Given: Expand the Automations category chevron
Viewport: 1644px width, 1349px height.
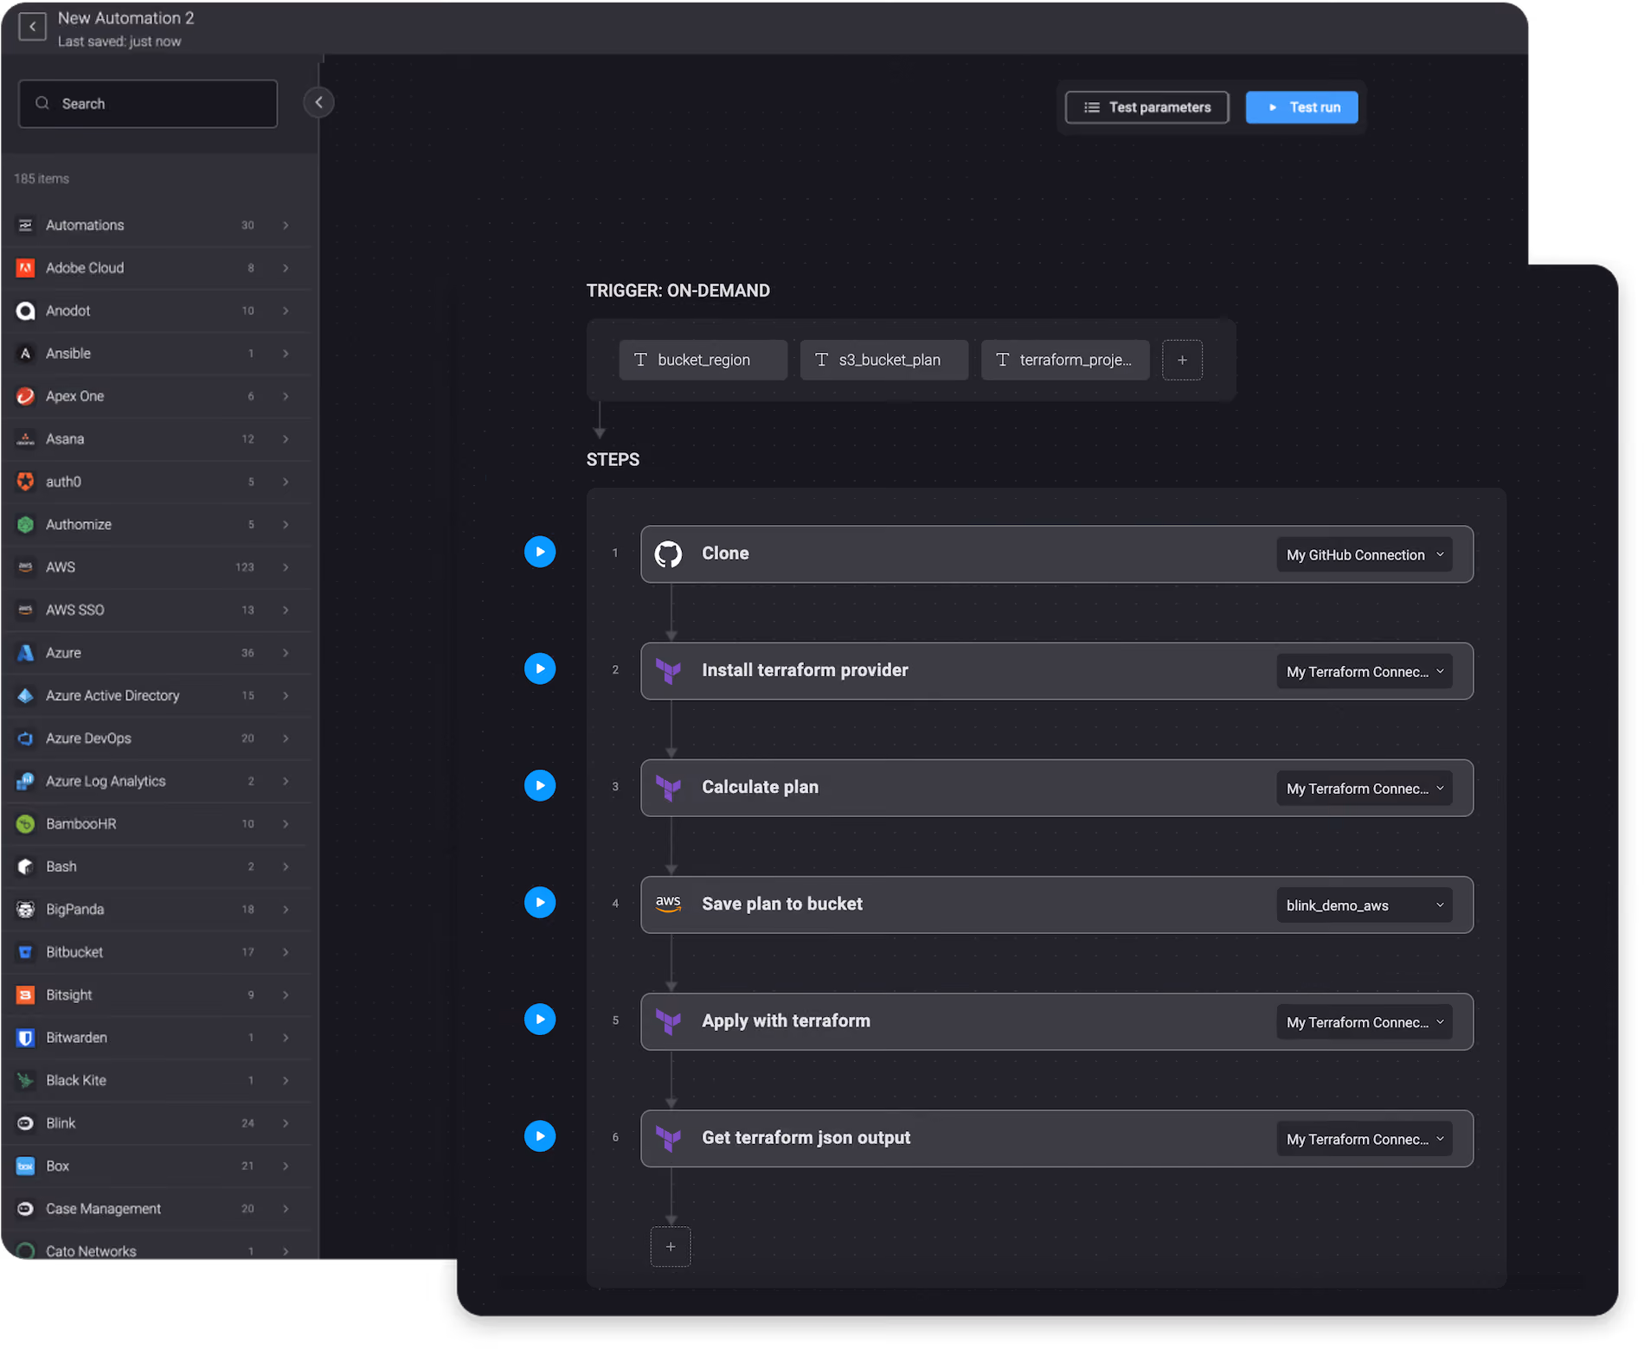Looking at the screenshot, I should pos(286,226).
